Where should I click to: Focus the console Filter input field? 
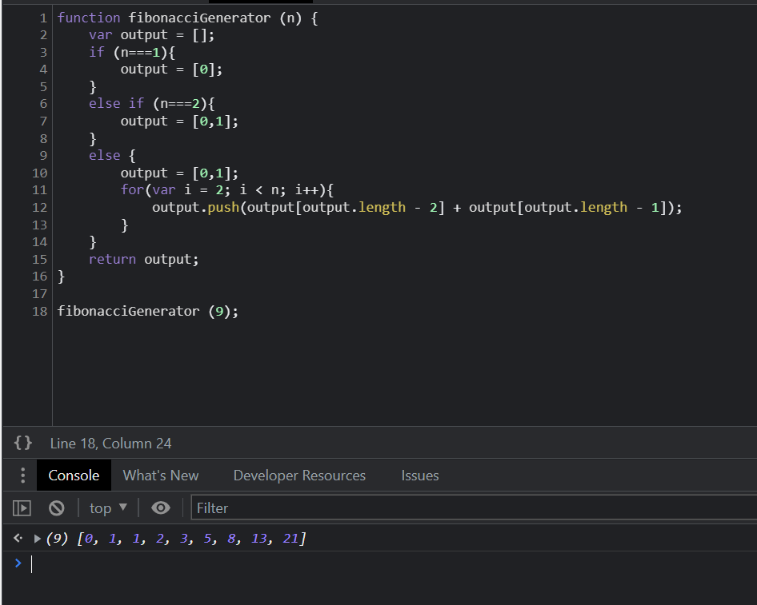[x=474, y=507]
